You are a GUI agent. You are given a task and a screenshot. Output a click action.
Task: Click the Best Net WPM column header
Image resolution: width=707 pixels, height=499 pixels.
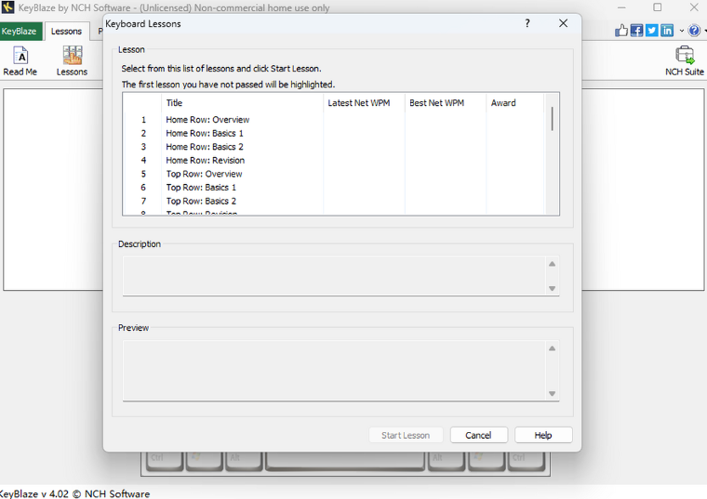point(446,103)
